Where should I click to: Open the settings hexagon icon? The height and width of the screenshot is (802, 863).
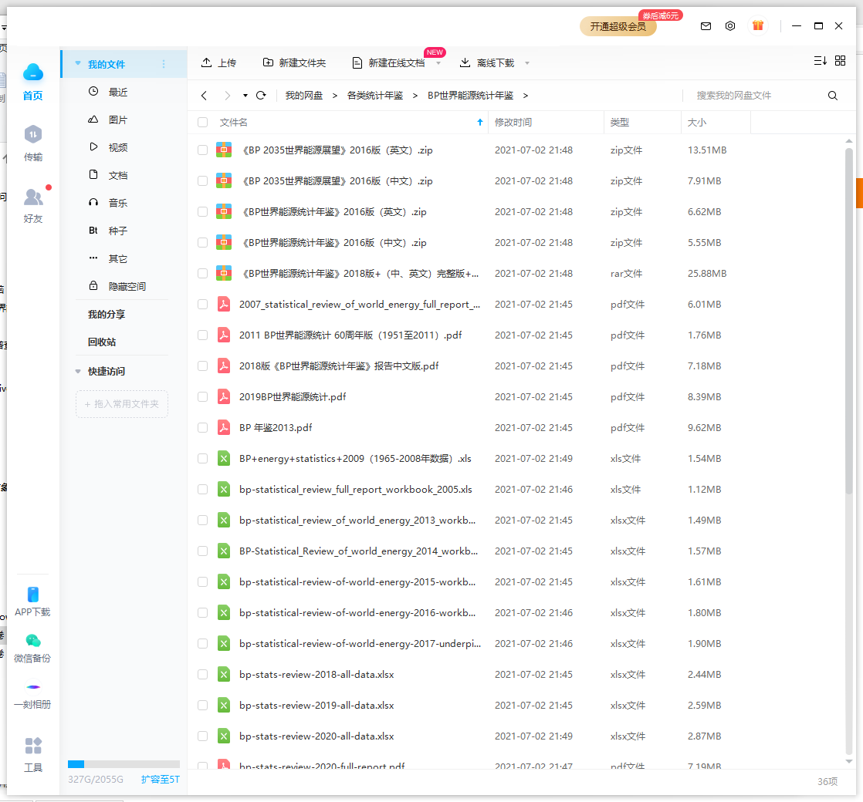[729, 26]
